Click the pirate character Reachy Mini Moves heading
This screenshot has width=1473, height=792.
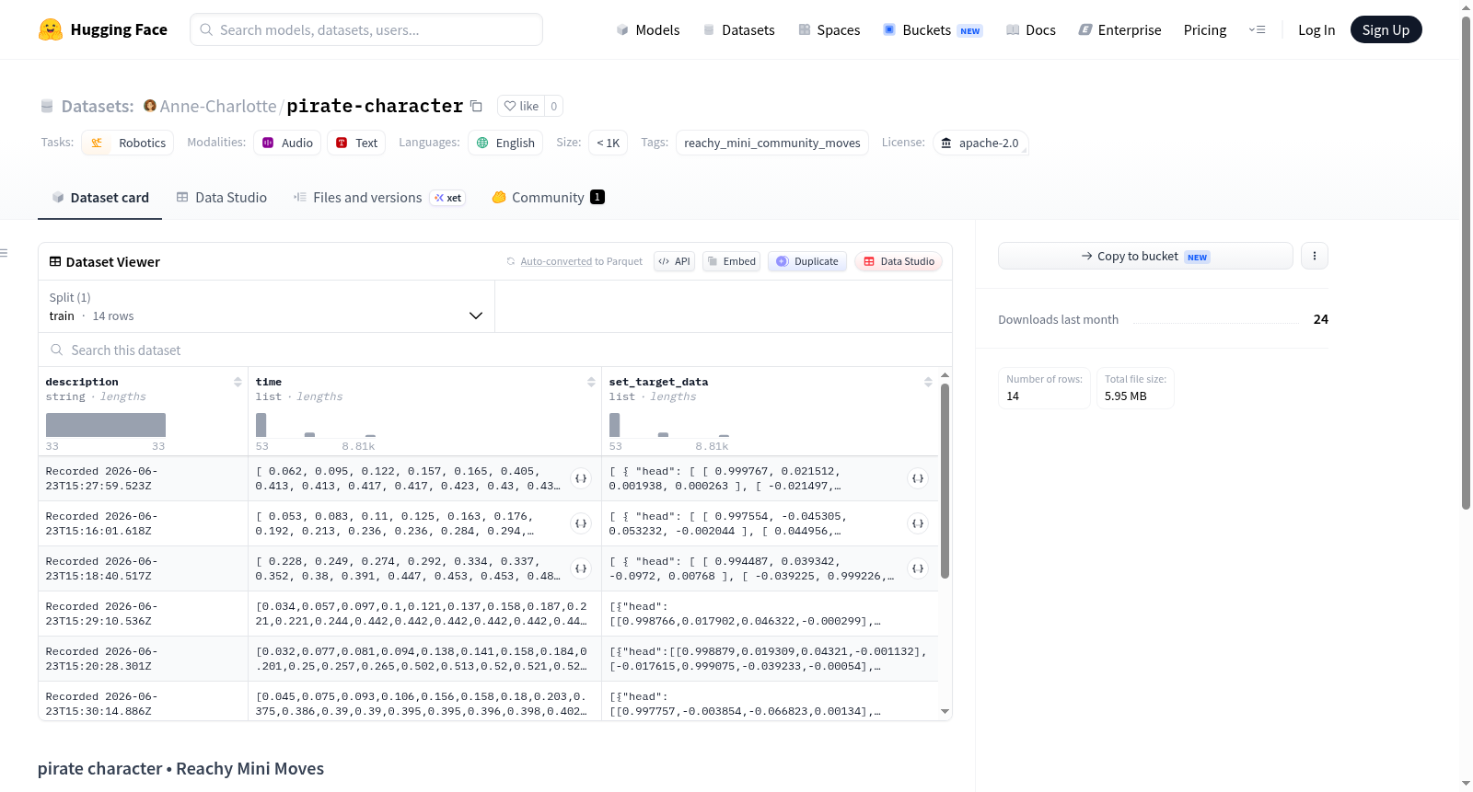point(180,769)
